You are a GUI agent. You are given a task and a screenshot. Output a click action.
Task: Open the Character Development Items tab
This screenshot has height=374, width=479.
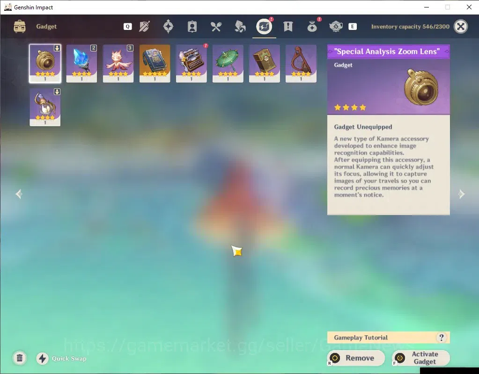click(192, 27)
